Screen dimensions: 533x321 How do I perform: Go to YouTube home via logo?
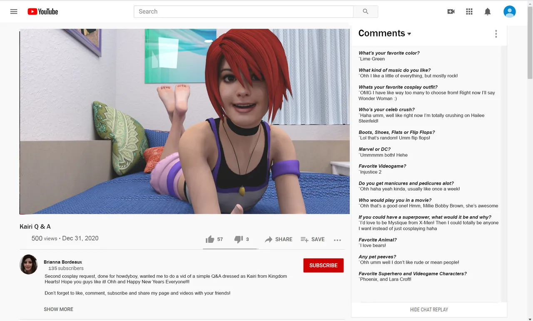pos(42,12)
